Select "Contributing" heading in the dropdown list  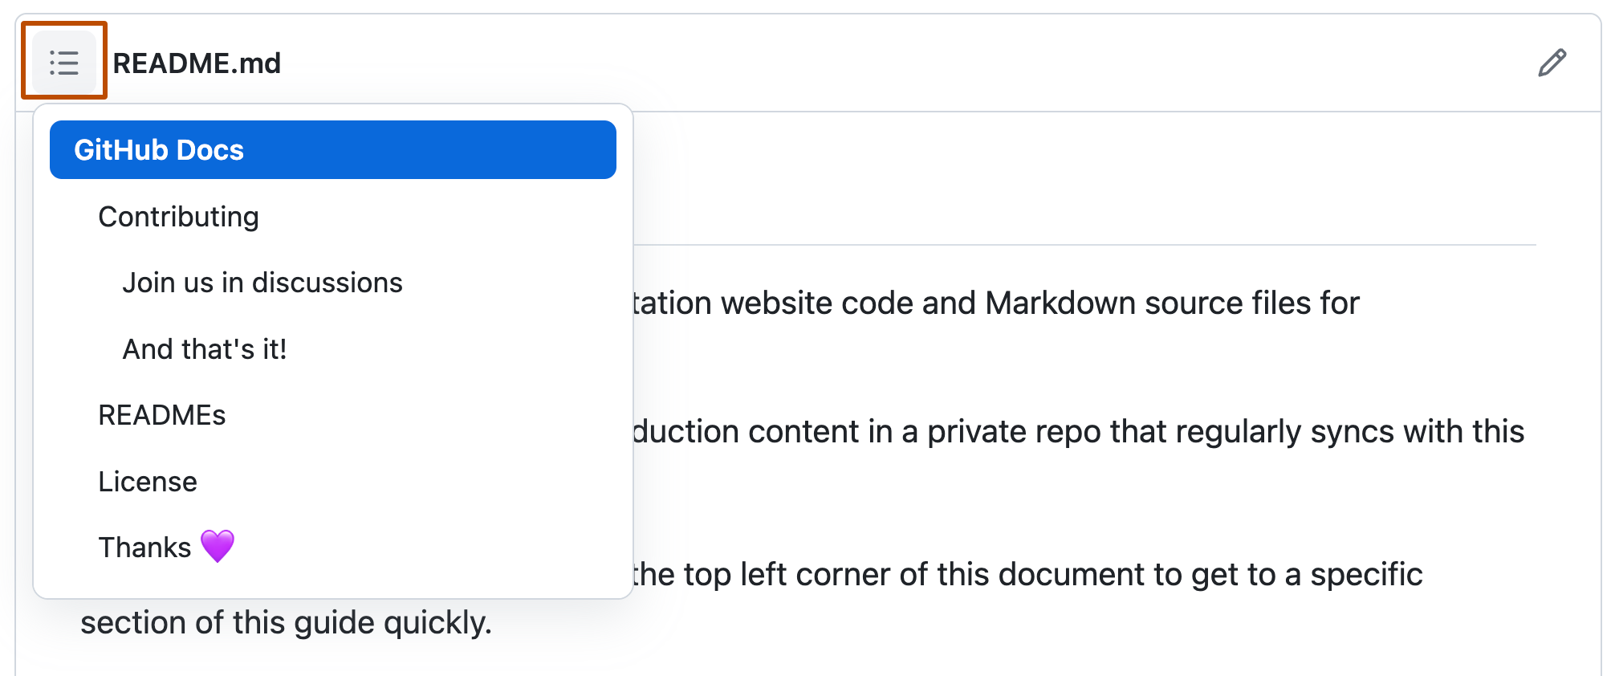click(177, 216)
